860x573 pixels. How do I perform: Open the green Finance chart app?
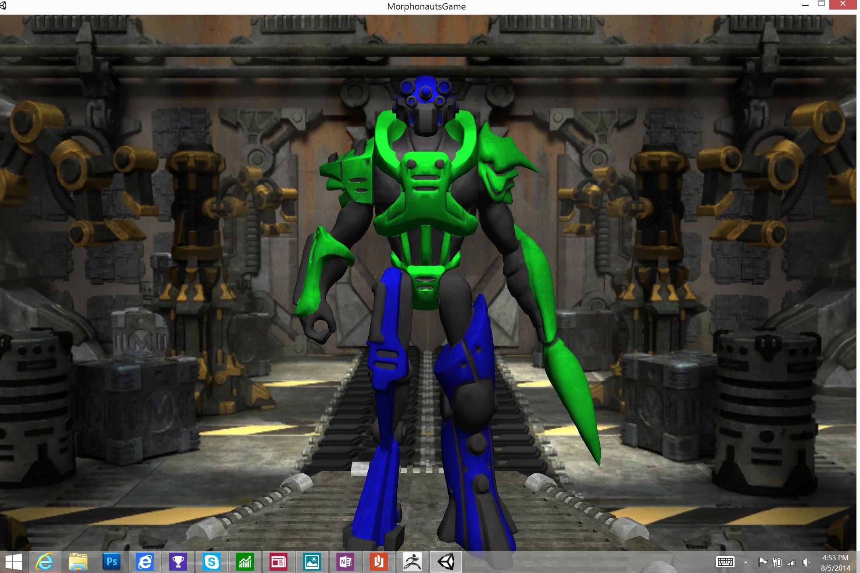tap(245, 562)
